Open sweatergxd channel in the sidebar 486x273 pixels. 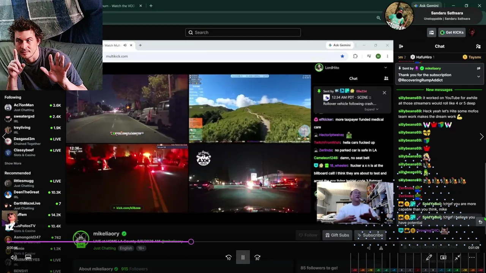tap(33, 119)
